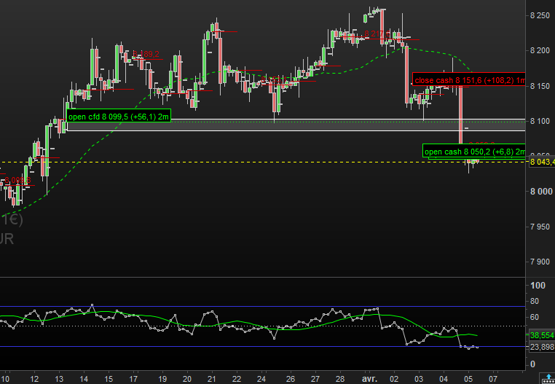The image size is (555, 384).
Task: Click date 05 on the time axis
Action: pos(468,379)
